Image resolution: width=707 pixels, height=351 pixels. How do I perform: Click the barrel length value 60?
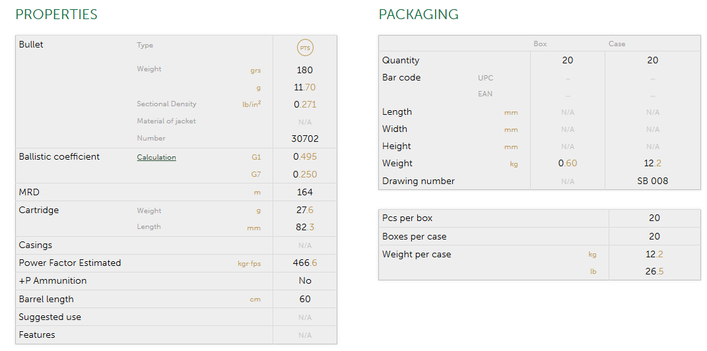coord(304,300)
